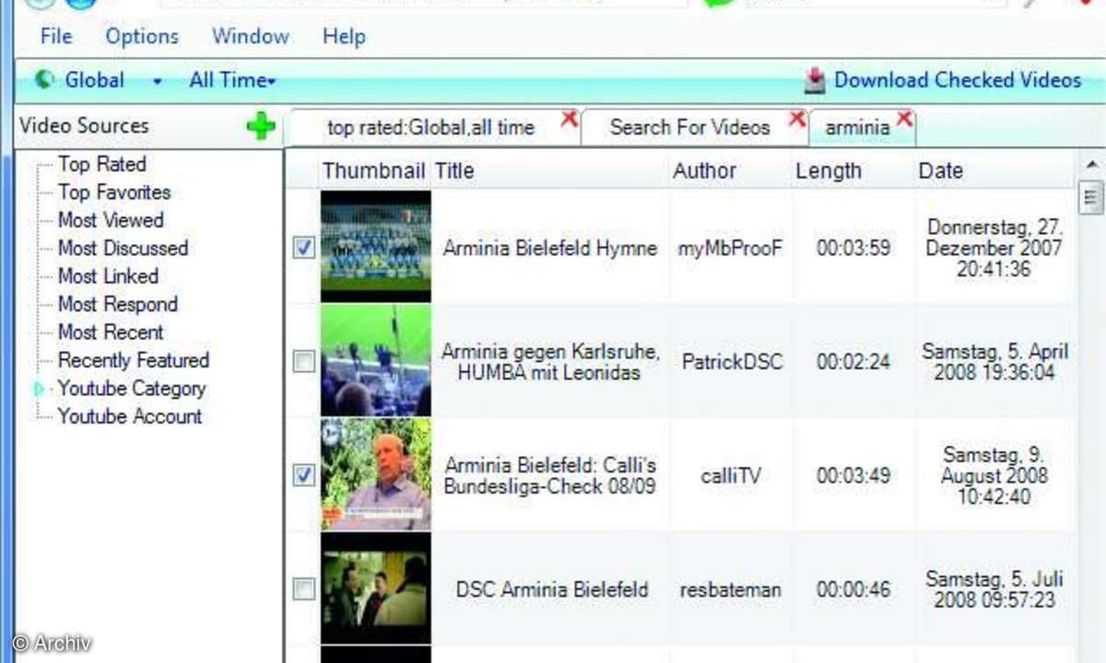1106x663 pixels.
Task: Click date Donnerstag, 27. Dezember 2007
Action: 994,248
